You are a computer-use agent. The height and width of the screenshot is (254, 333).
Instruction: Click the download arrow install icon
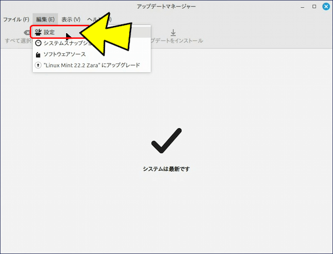pyautogui.click(x=173, y=33)
